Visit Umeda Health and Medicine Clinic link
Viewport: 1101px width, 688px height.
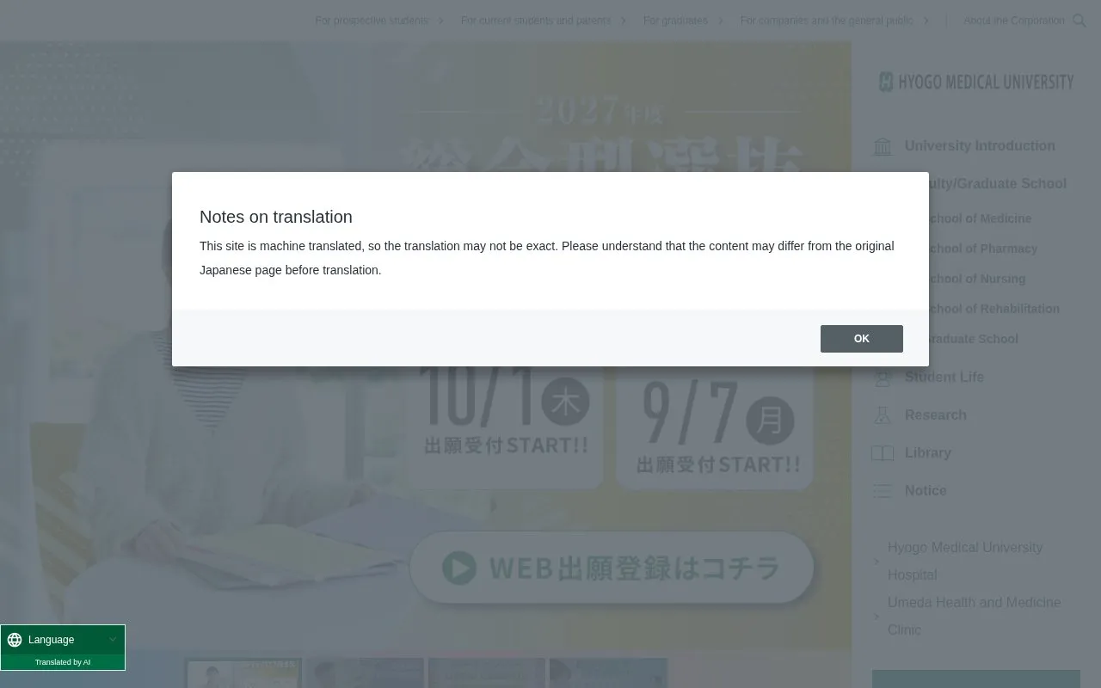(974, 616)
